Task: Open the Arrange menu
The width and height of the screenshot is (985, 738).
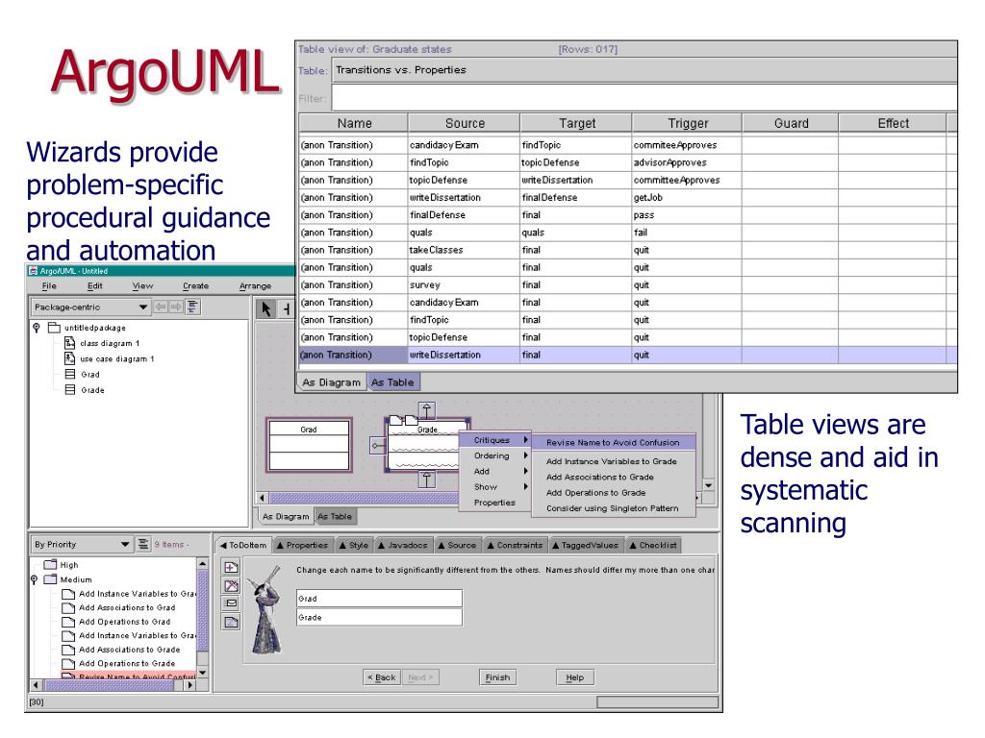Action: coord(255,285)
